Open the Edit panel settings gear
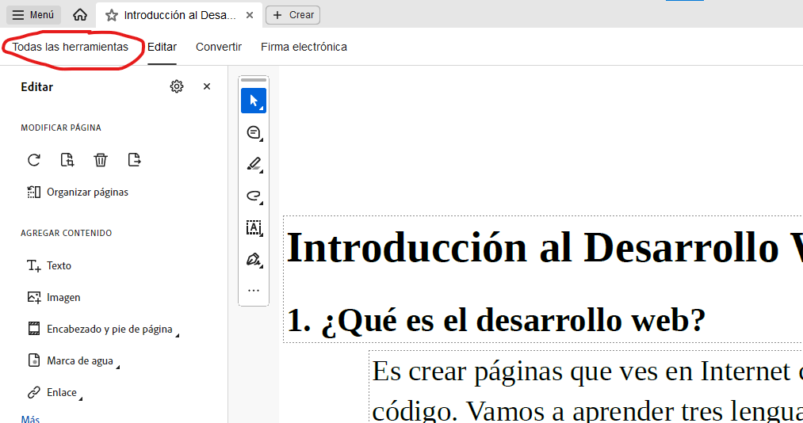This screenshot has height=423, width=803. click(177, 86)
